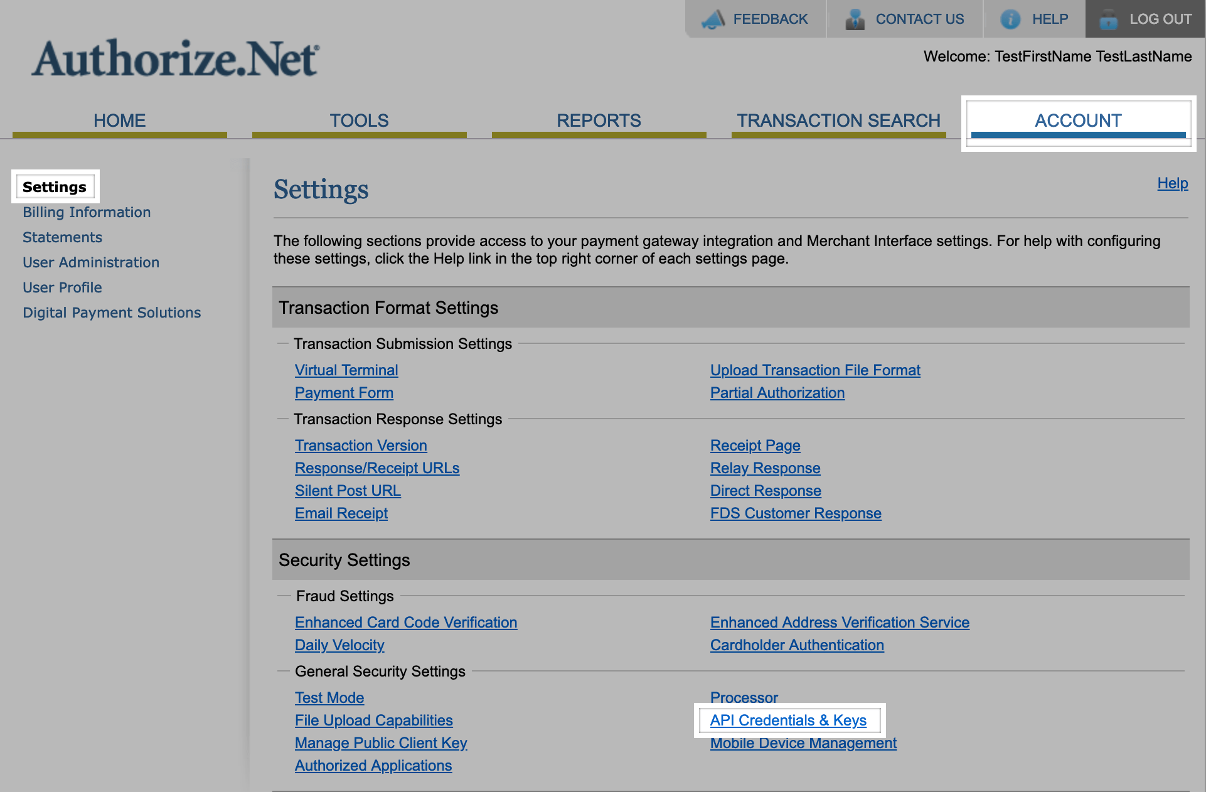Image resolution: width=1206 pixels, height=792 pixels.
Task: Click the Test Mode link
Action: [x=329, y=698]
